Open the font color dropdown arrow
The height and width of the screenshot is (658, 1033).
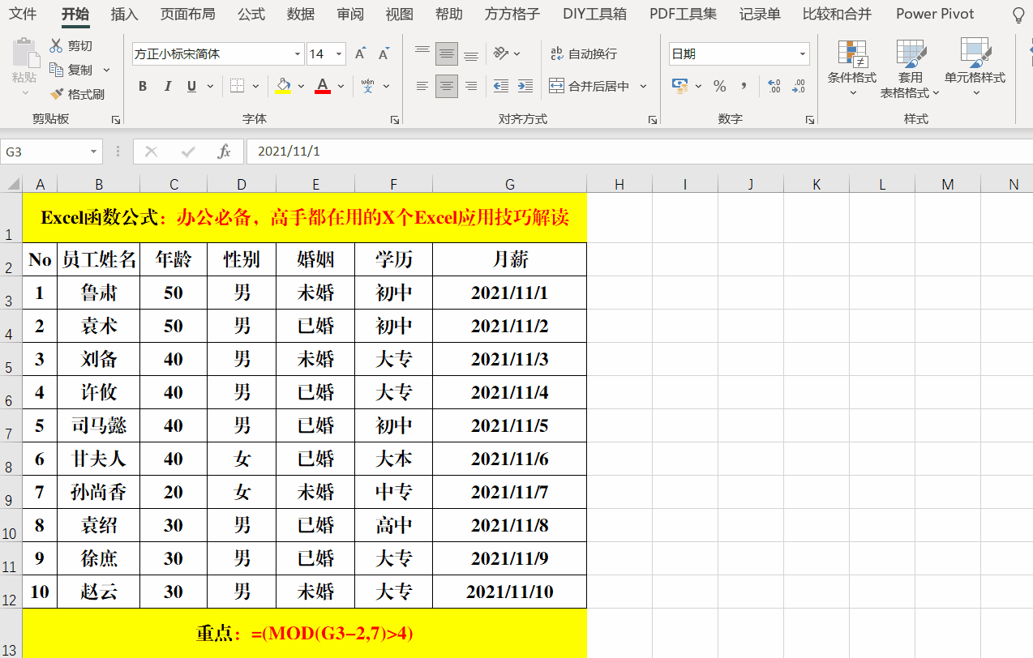click(341, 86)
